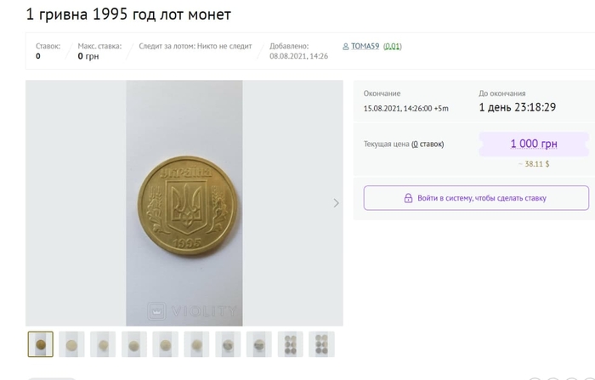595x380 pixels.
Task: Select the first coin thumbnail
Action: click(x=40, y=344)
